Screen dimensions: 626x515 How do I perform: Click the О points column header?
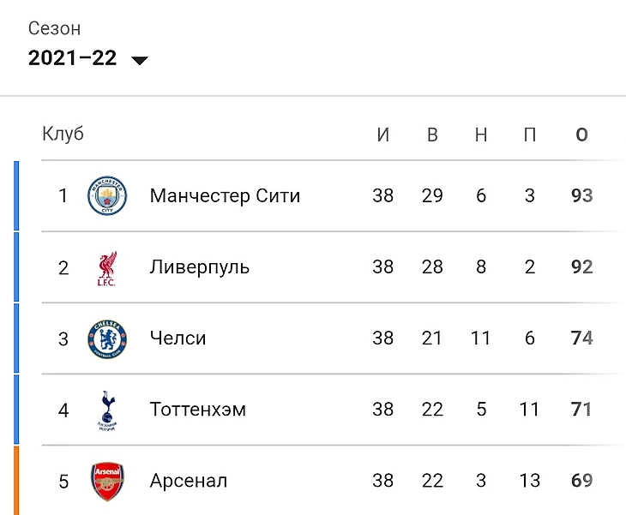[581, 135]
